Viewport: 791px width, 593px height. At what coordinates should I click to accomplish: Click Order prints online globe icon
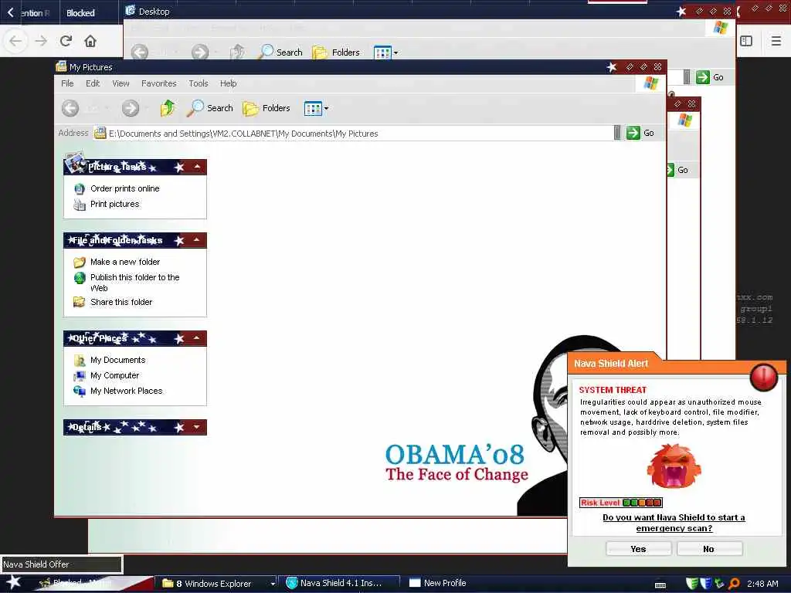click(80, 188)
